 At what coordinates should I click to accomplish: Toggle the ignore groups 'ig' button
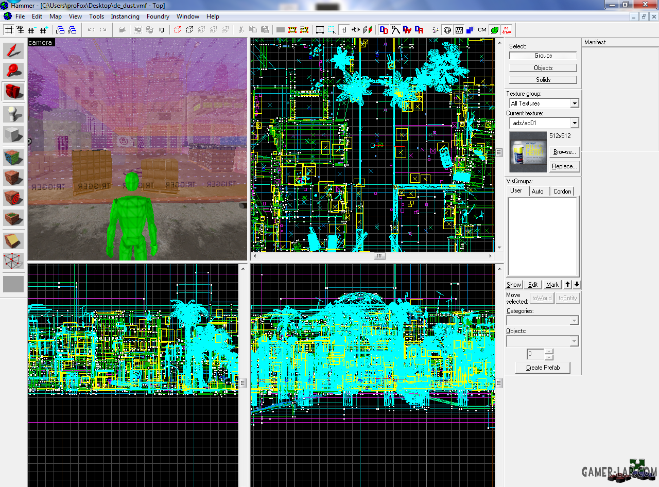tap(161, 30)
